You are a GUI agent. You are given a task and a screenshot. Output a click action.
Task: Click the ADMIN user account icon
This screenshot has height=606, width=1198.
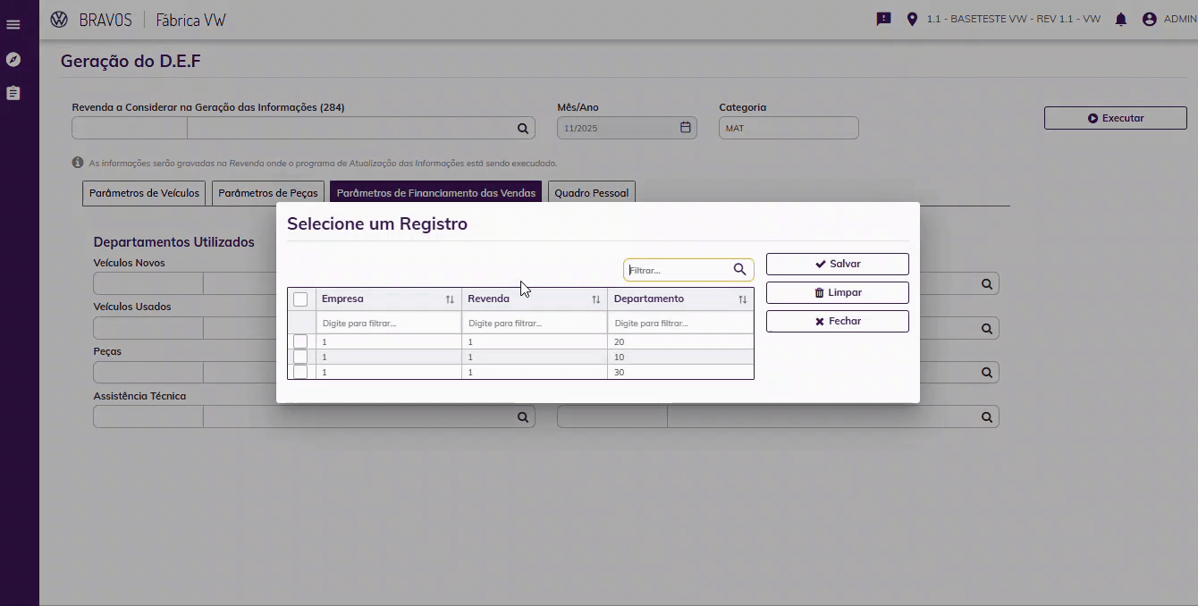(x=1150, y=19)
